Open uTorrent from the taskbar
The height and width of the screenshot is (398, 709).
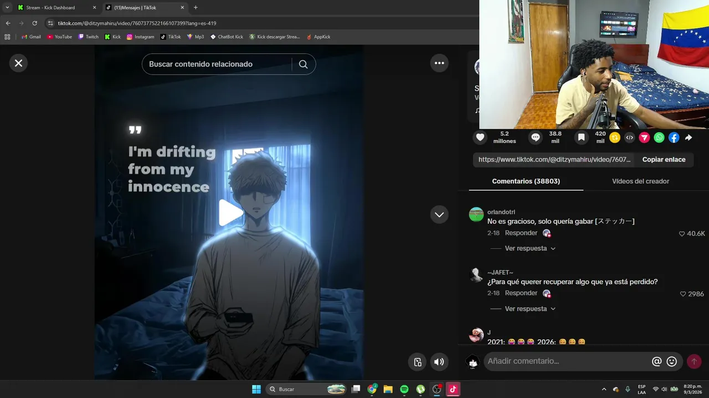click(420, 389)
